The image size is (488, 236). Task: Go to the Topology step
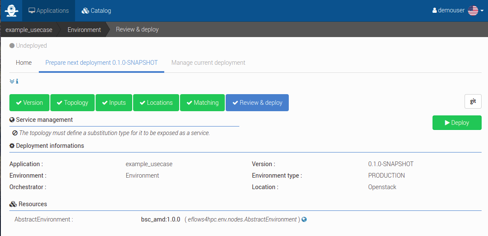(x=72, y=103)
